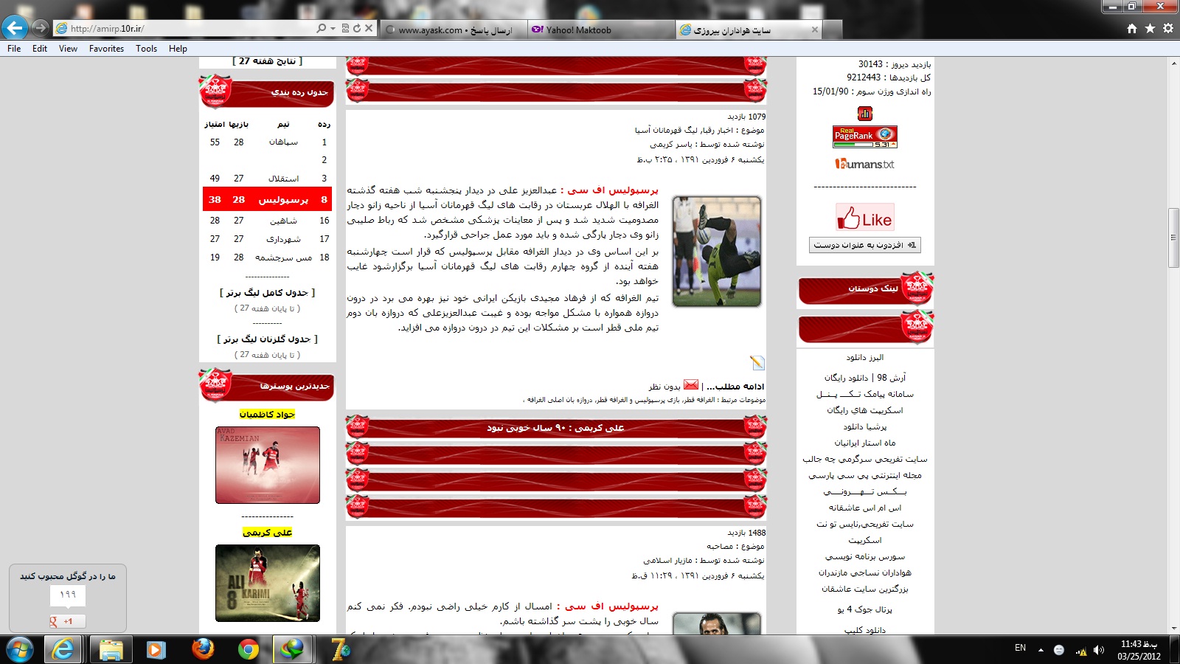Open Windows Explorer folder in the taskbar
This screenshot has height=664, width=1180.
(x=111, y=649)
